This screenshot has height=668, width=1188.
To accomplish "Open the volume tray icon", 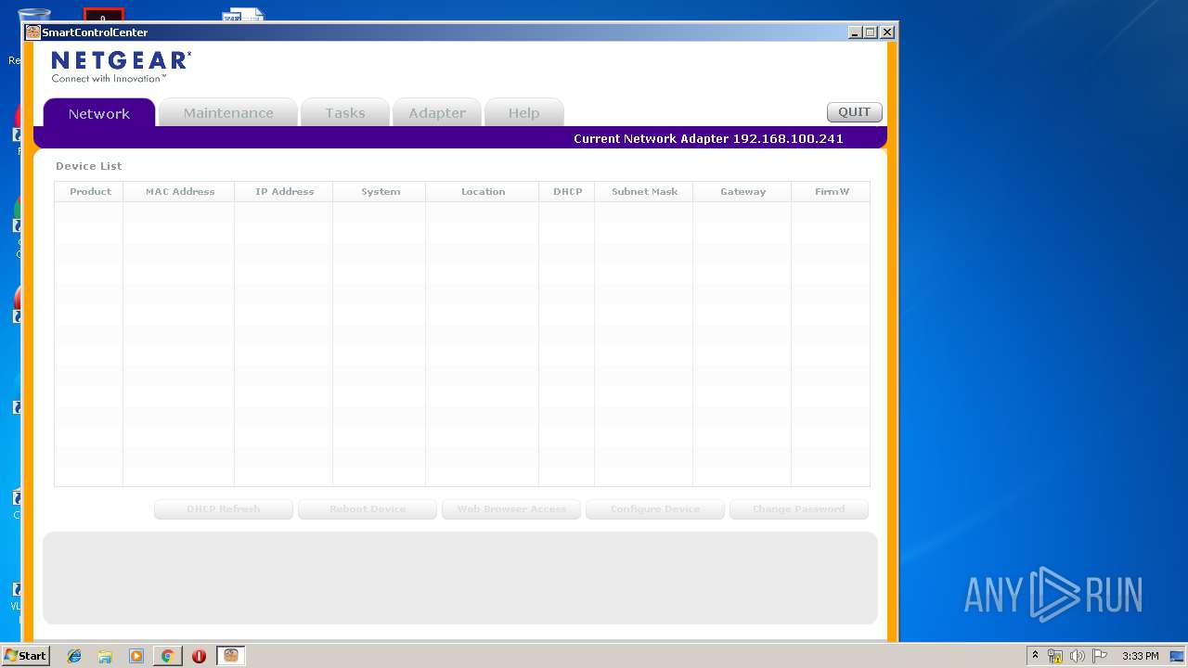I will (1078, 656).
